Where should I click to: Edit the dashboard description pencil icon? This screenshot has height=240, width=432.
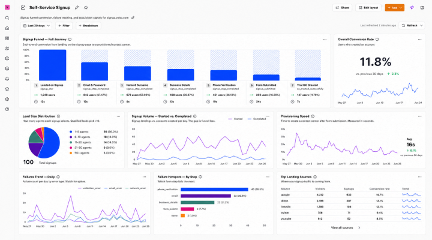pyautogui.click(x=133, y=17)
